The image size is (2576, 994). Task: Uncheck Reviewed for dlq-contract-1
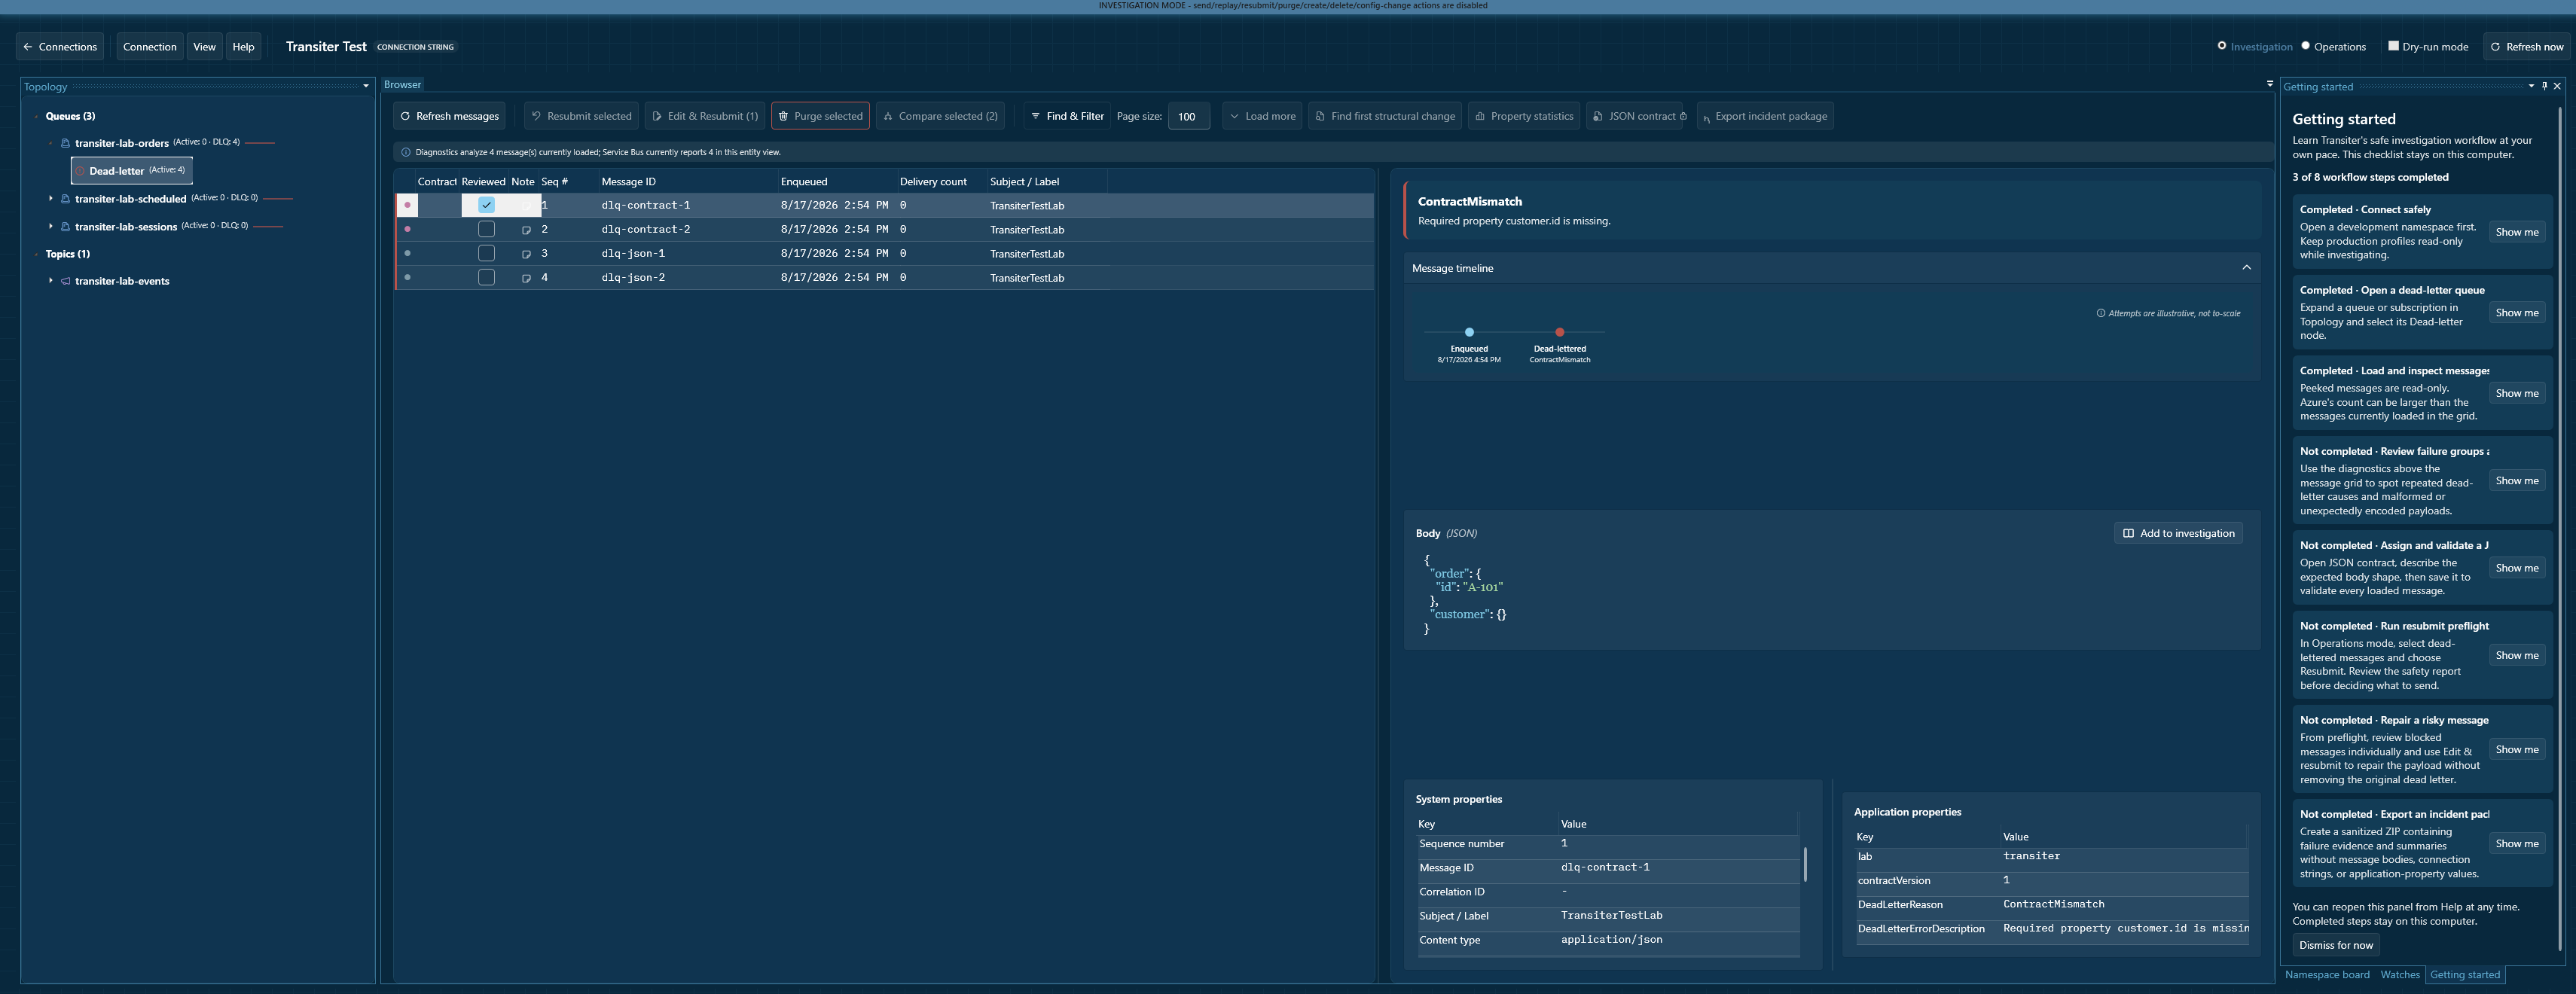click(486, 205)
